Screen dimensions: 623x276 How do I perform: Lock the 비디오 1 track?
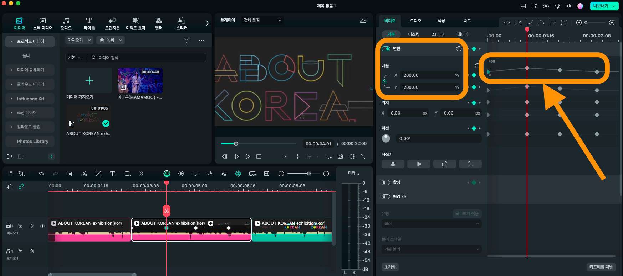click(20, 226)
